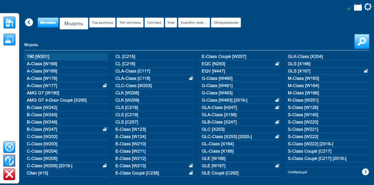Open the vehicle selection icon with gear
Viewport: 374px width, 185px height.
(x=9, y=40)
